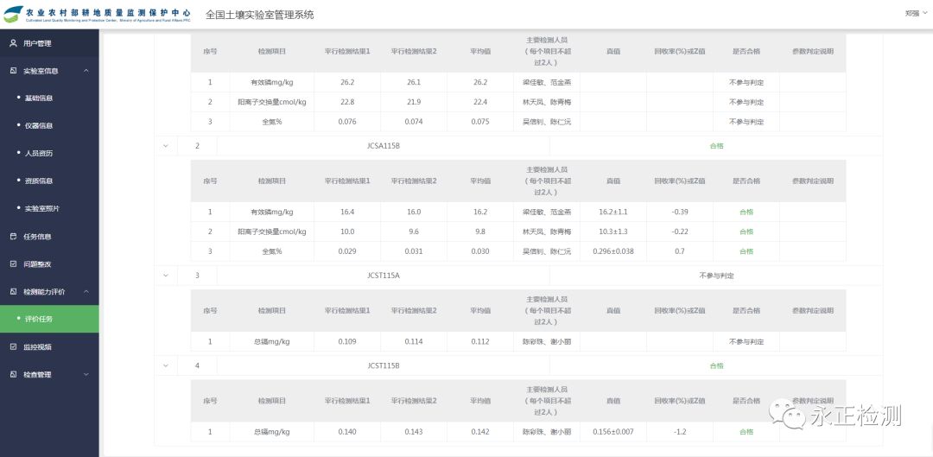Click value 0.143 in JCST115B table
Image resolution: width=933 pixels, height=457 pixels.
414,431
